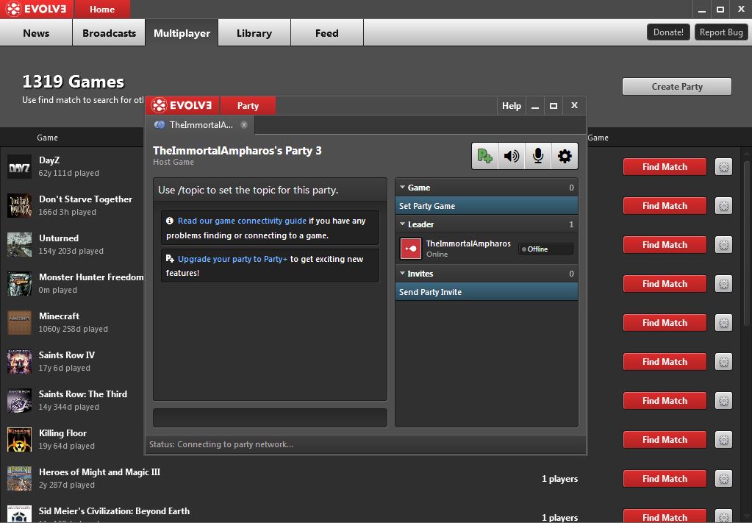Click TheImmortalAmpharos leader name

pos(468,243)
